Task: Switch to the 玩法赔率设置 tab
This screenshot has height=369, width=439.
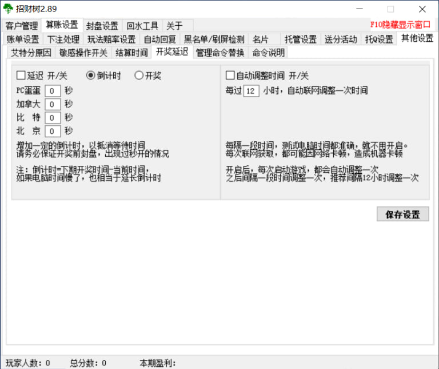Action: tap(111, 39)
